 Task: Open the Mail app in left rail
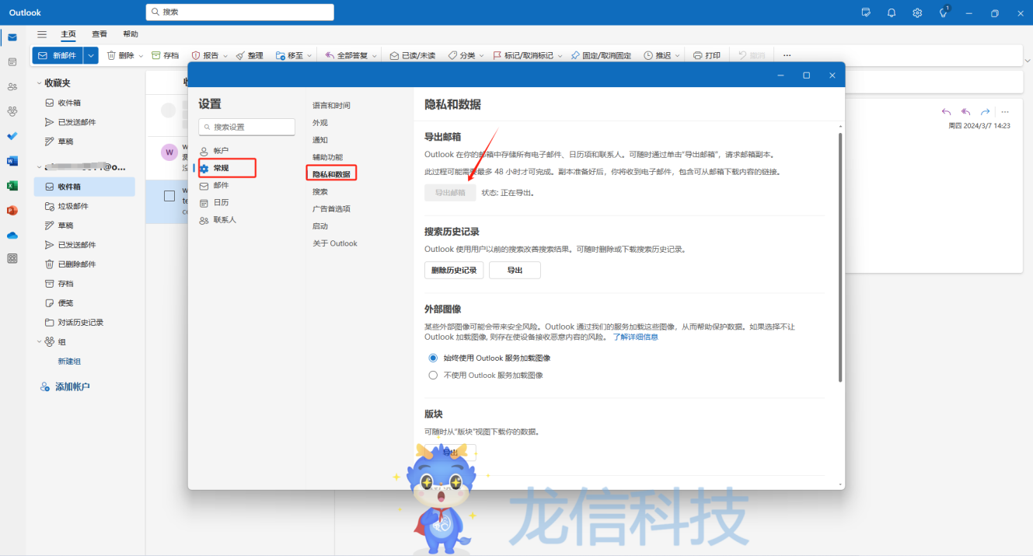click(12, 37)
